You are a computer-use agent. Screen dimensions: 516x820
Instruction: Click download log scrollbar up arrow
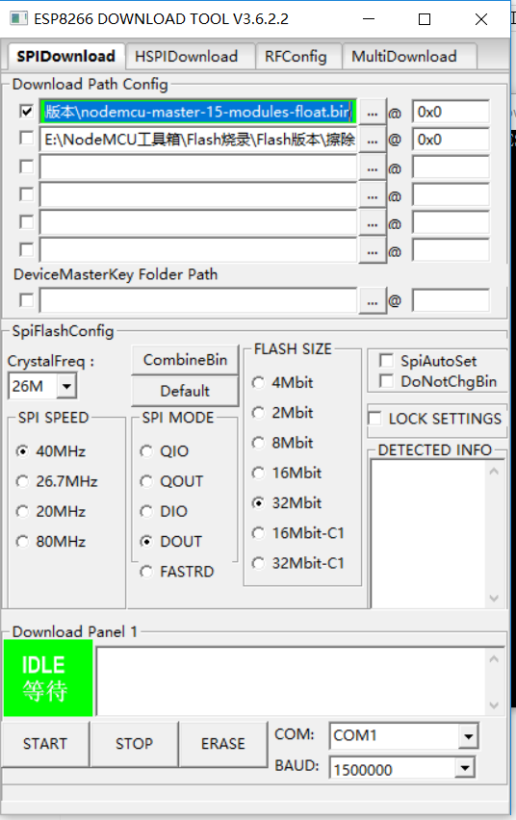[494, 659]
